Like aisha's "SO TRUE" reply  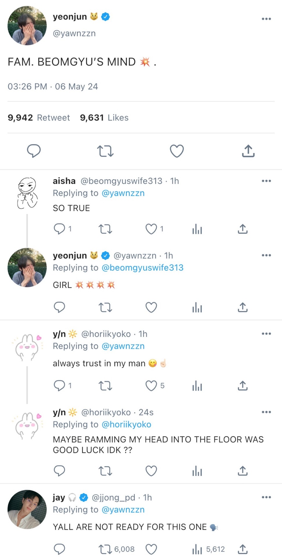(151, 229)
